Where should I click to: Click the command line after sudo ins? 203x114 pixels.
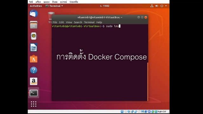120,26
